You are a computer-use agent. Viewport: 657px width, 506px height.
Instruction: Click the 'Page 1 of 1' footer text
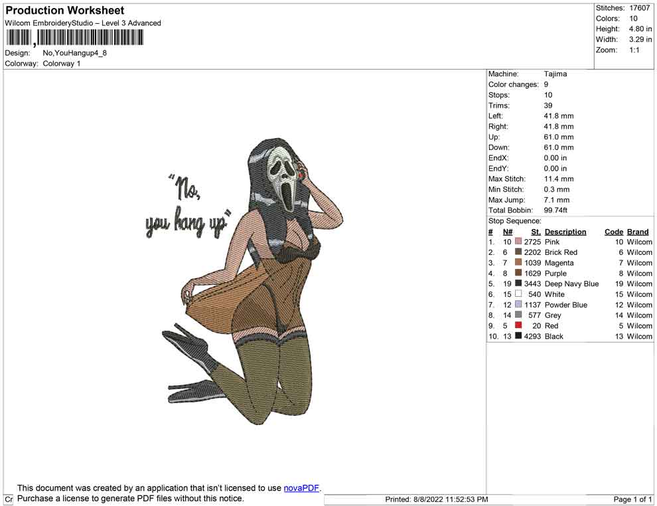pyautogui.click(x=632, y=499)
